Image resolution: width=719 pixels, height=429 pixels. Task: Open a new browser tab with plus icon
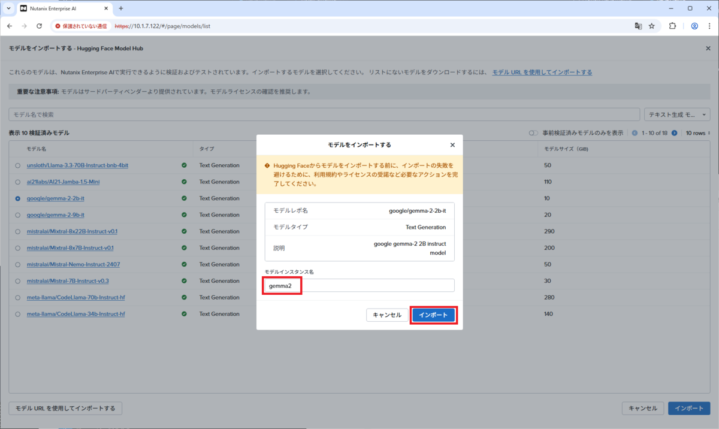120,8
